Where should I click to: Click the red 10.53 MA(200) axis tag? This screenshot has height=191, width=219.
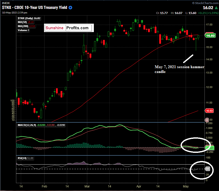(x=209, y=111)
